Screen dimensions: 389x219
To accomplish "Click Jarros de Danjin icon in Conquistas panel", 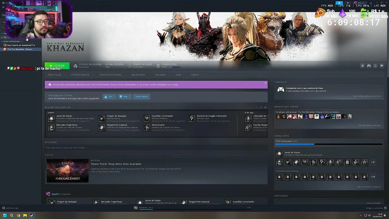I will coord(279,154).
